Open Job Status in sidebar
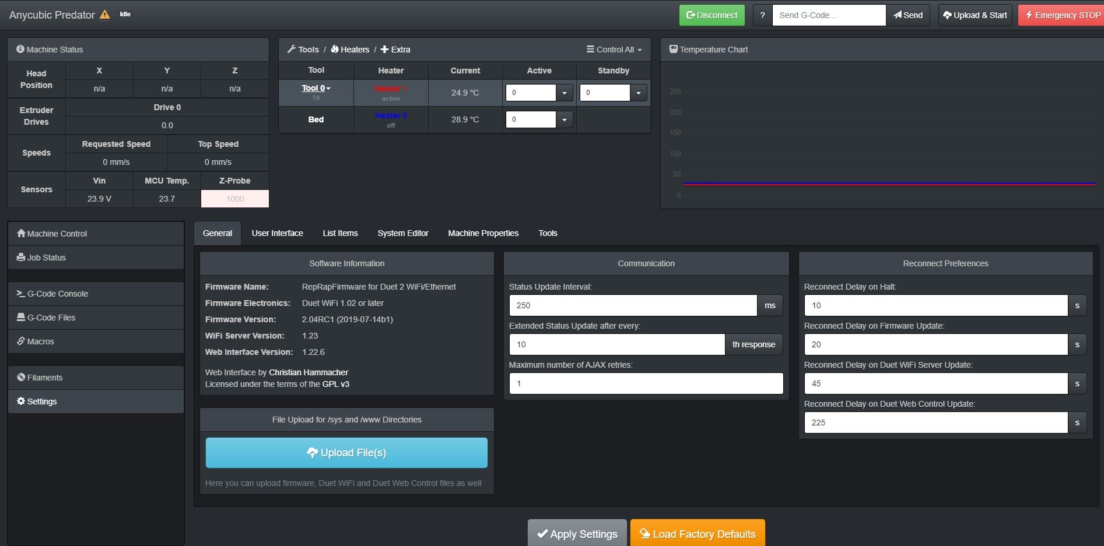This screenshot has height=546, width=1104. (96, 258)
